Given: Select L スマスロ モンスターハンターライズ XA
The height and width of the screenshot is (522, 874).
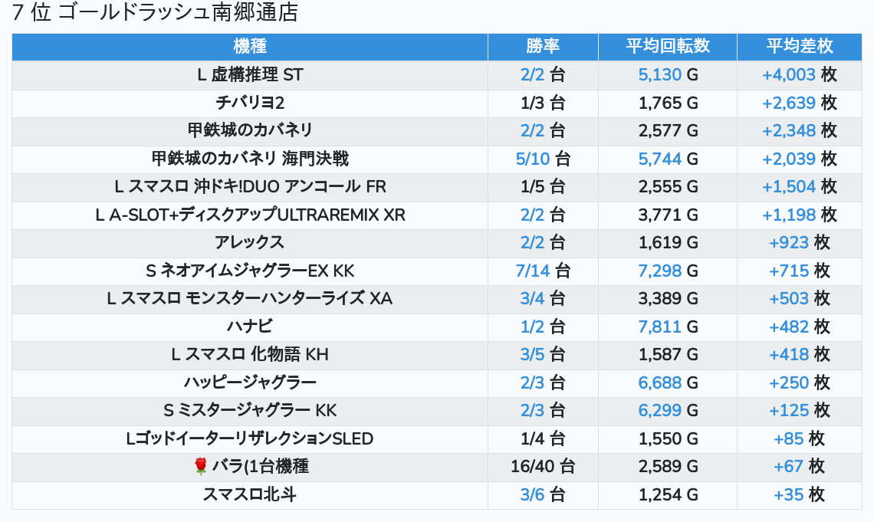Looking at the screenshot, I should coord(249,298).
